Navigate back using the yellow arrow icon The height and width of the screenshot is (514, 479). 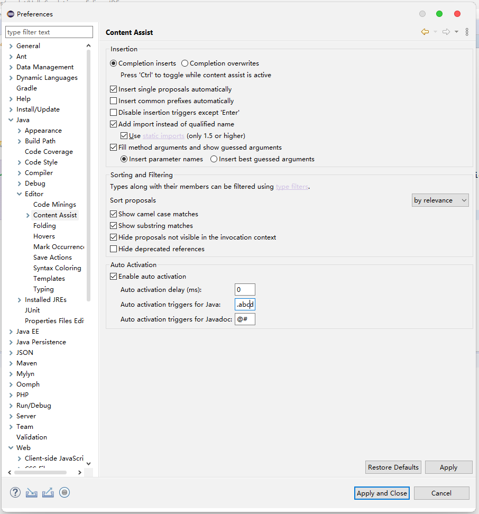click(x=425, y=32)
